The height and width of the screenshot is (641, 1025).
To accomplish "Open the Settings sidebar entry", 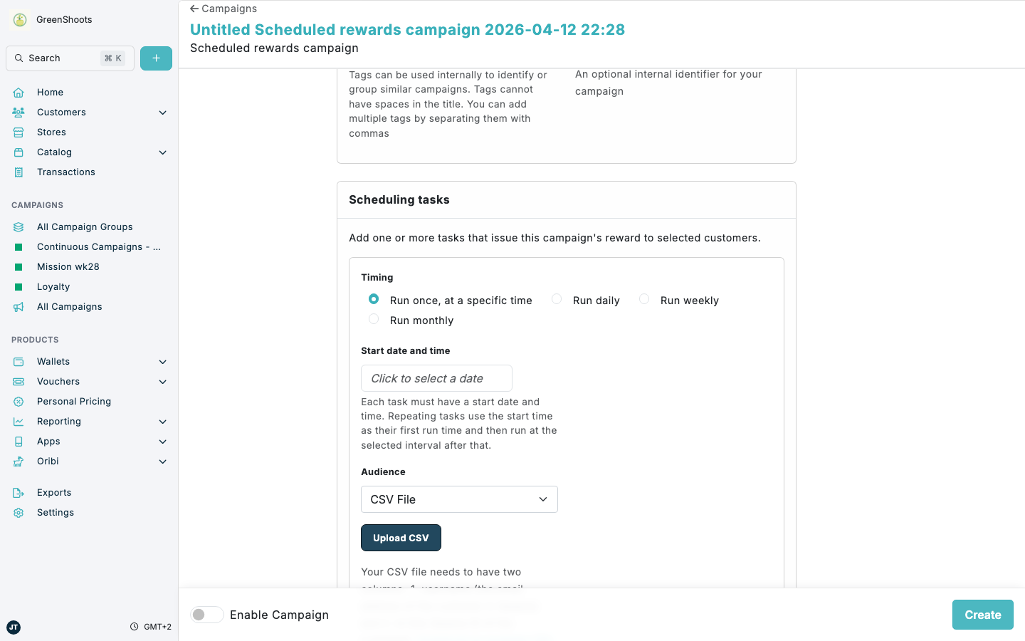I will click(55, 512).
